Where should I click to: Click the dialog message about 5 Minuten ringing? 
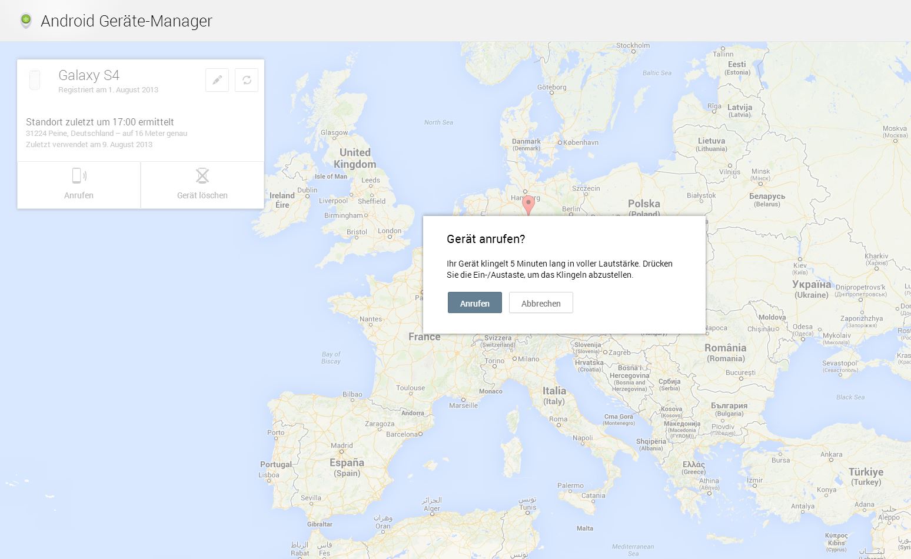pyautogui.click(x=560, y=269)
